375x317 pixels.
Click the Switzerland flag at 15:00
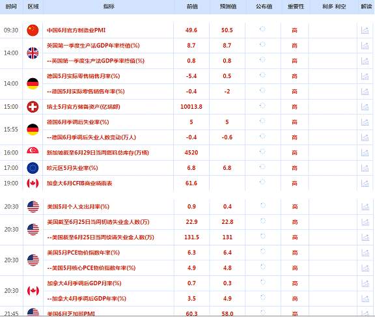pos(33,107)
